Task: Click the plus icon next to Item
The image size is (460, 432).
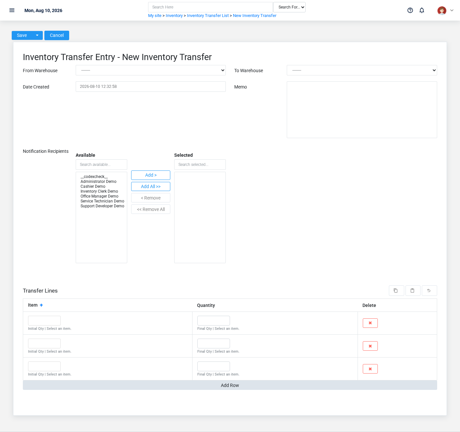Action: click(41, 305)
